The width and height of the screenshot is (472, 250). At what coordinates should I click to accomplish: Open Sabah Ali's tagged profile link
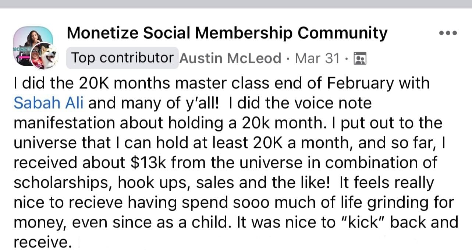click(49, 103)
